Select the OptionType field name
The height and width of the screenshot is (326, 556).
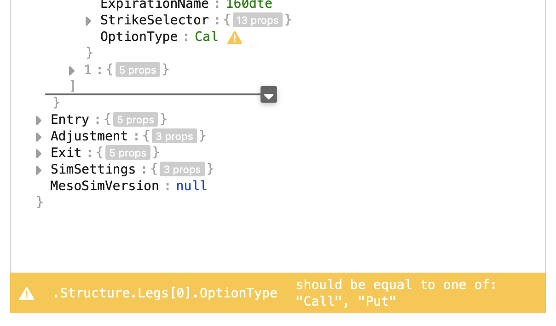click(x=139, y=37)
